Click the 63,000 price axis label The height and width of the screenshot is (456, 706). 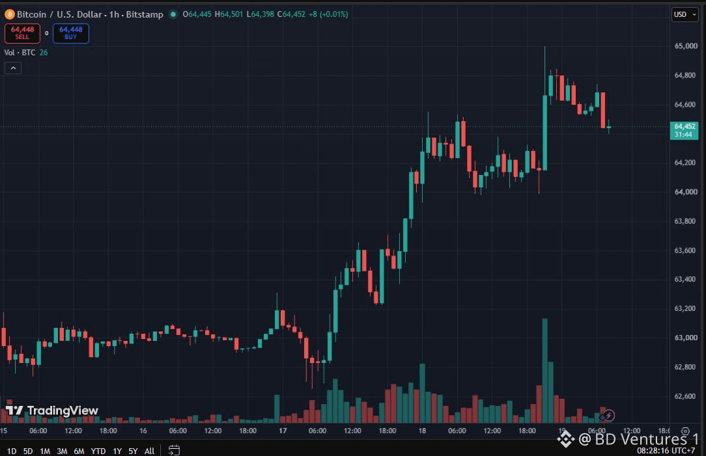(686, 338)
